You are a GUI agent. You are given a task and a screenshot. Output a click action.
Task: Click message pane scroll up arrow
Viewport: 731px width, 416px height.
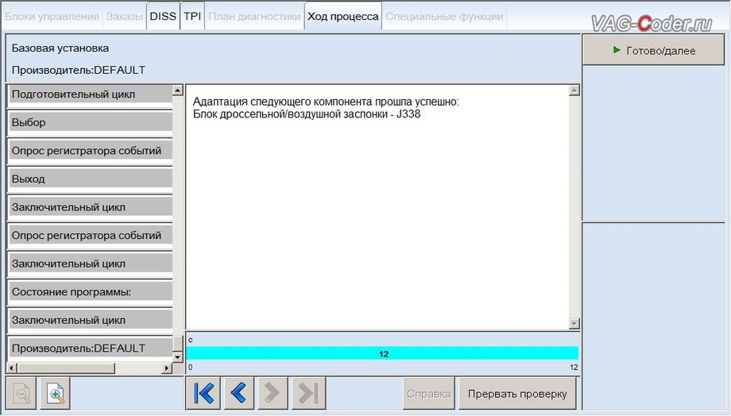(x=574, y=91)
